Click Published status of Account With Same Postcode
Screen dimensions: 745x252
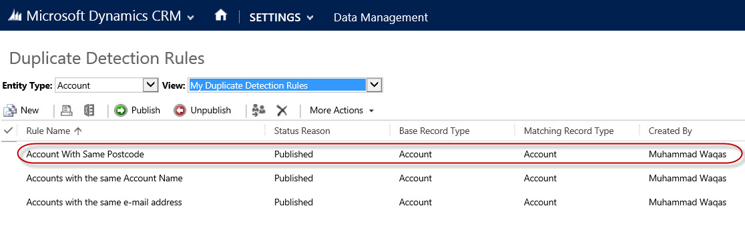coord(294,154)
